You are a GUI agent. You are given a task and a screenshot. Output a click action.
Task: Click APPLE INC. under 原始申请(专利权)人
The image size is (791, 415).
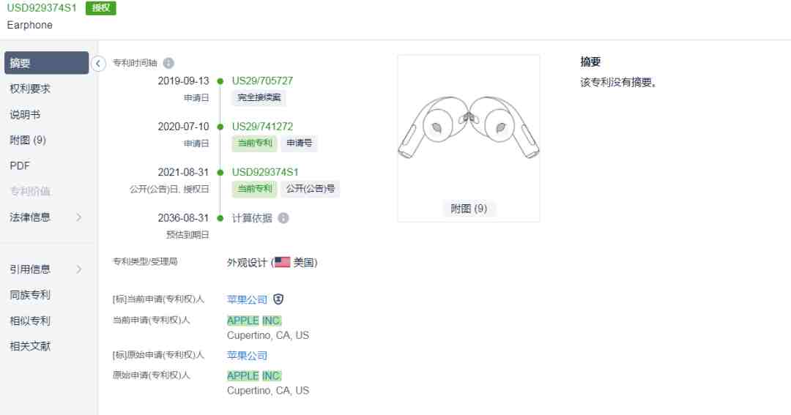click(254, 376)
